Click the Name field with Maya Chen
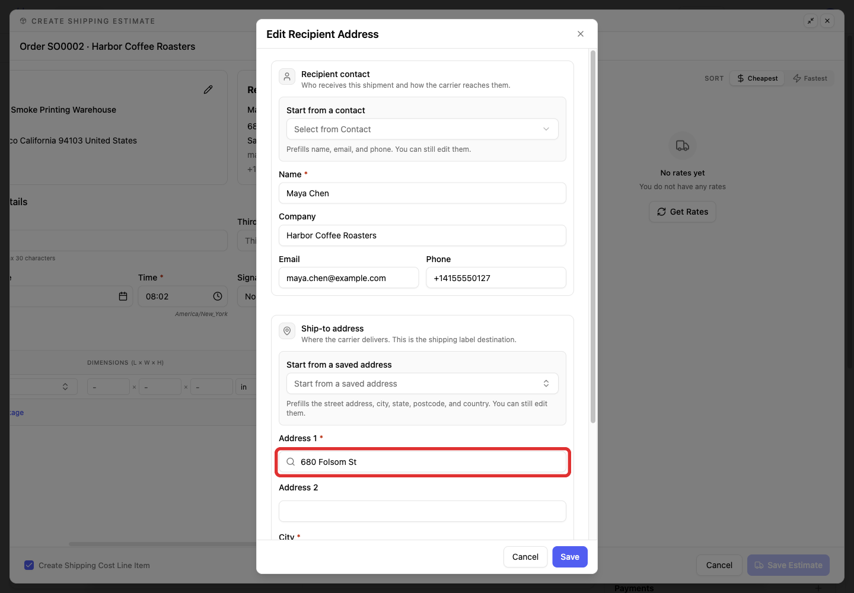The width and height of the screenshot is (854, 593). (x=422, y=193)
